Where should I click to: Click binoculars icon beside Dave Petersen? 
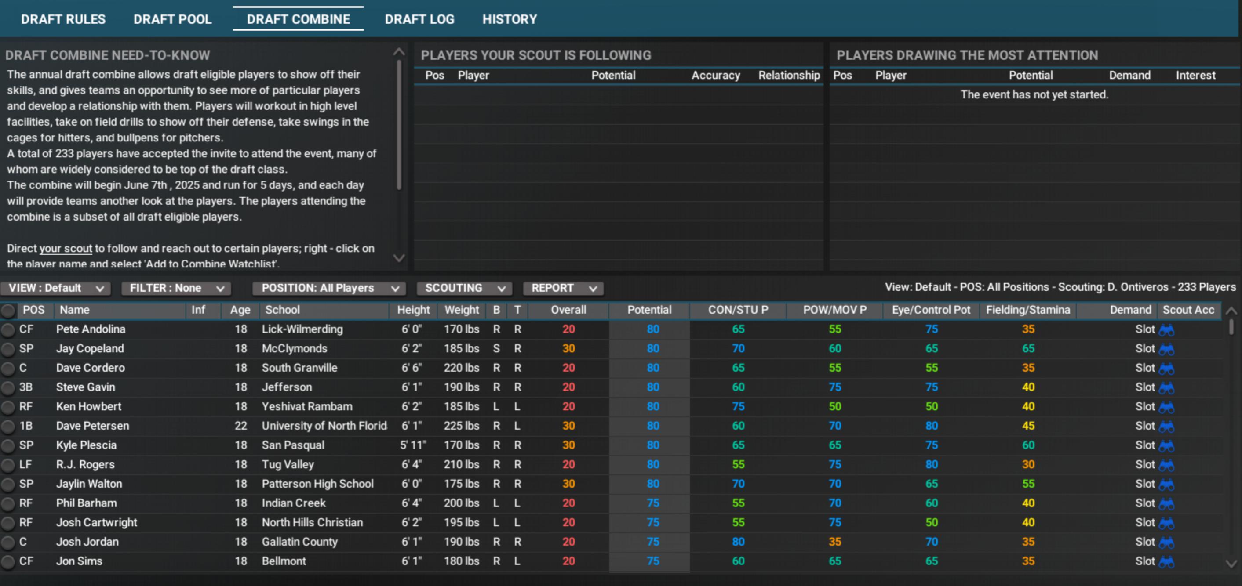[x=1166, y=427]
